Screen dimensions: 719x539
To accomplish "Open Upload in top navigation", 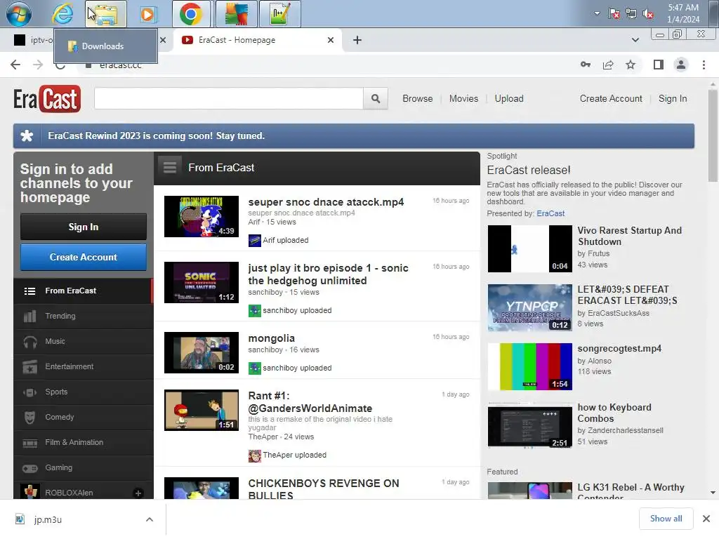I will (509, 98).
